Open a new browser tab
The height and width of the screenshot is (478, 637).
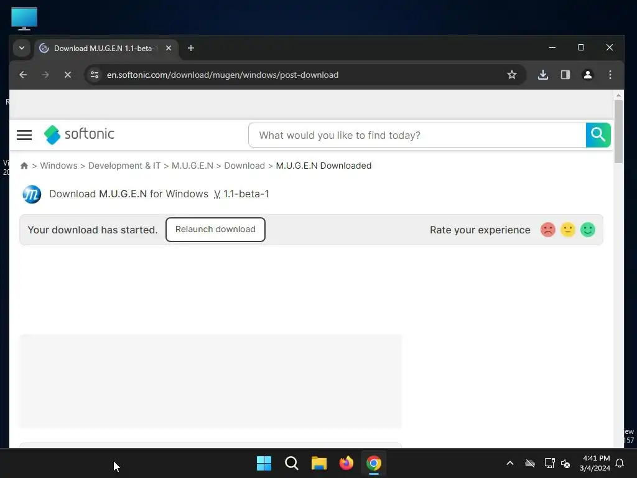click(190, 48)
